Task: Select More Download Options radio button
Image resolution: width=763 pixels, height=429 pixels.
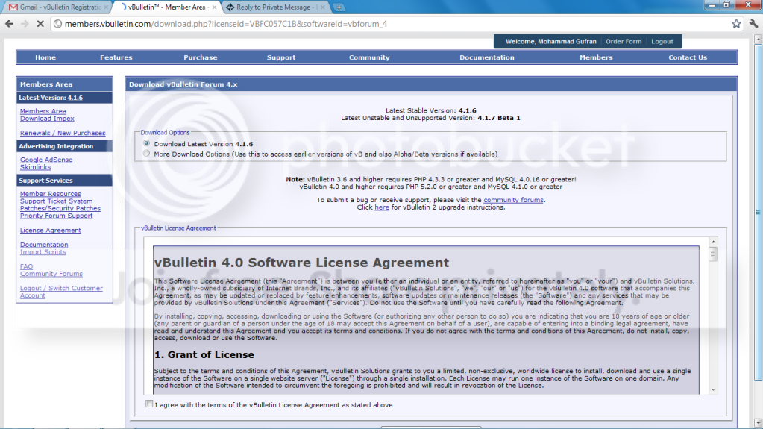Action: [146, 154]
